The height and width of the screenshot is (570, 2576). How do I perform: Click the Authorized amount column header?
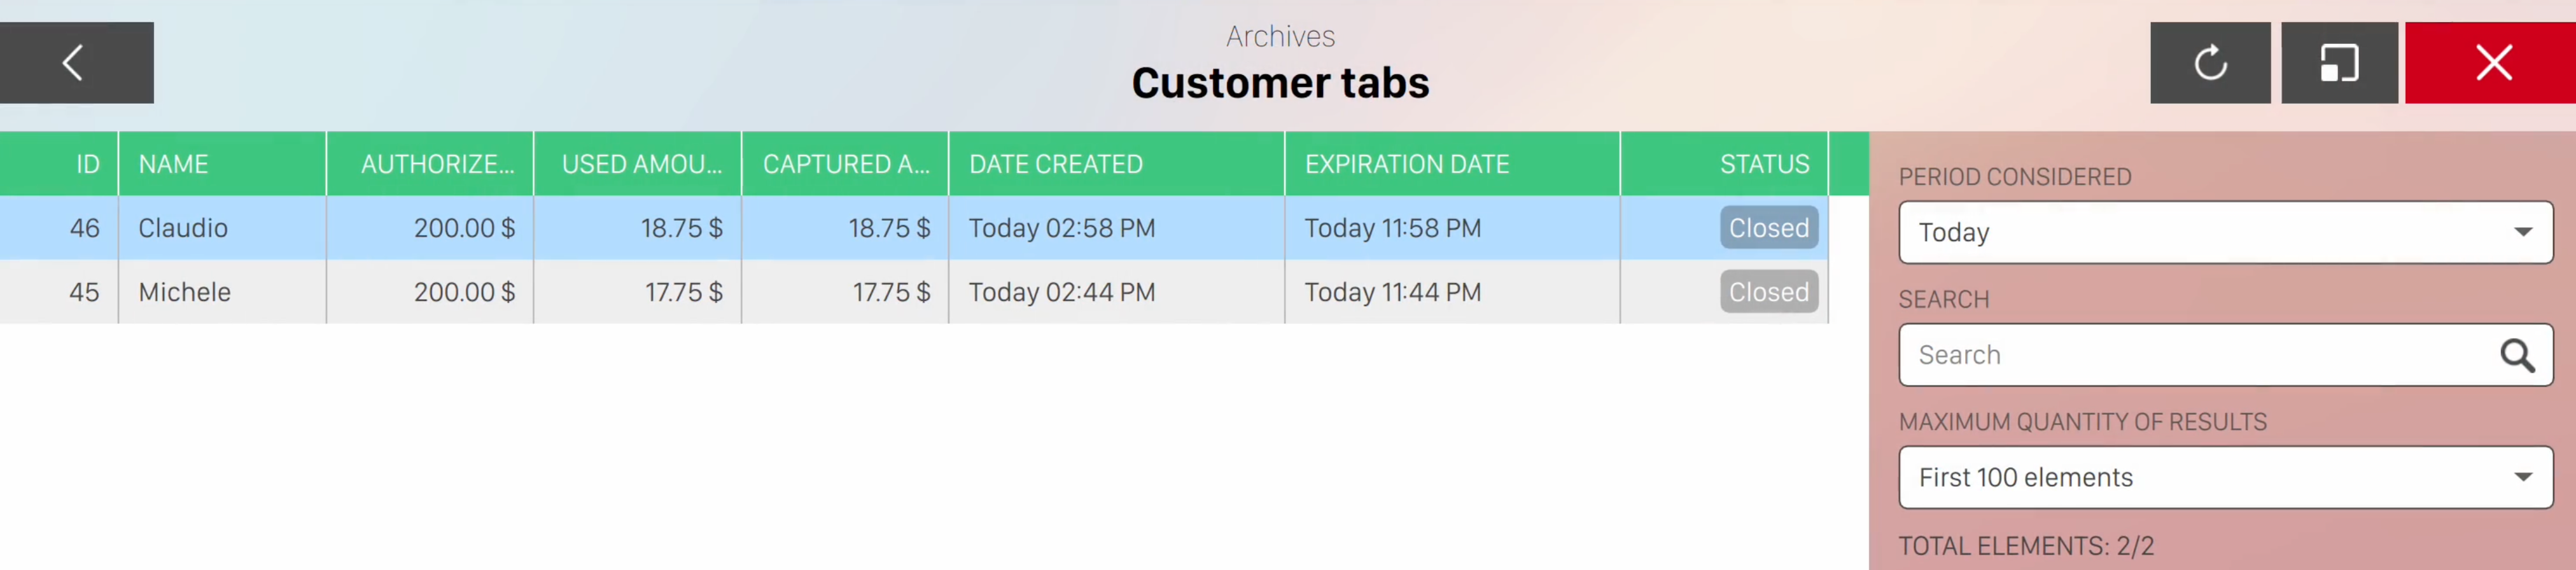point(437,164)
